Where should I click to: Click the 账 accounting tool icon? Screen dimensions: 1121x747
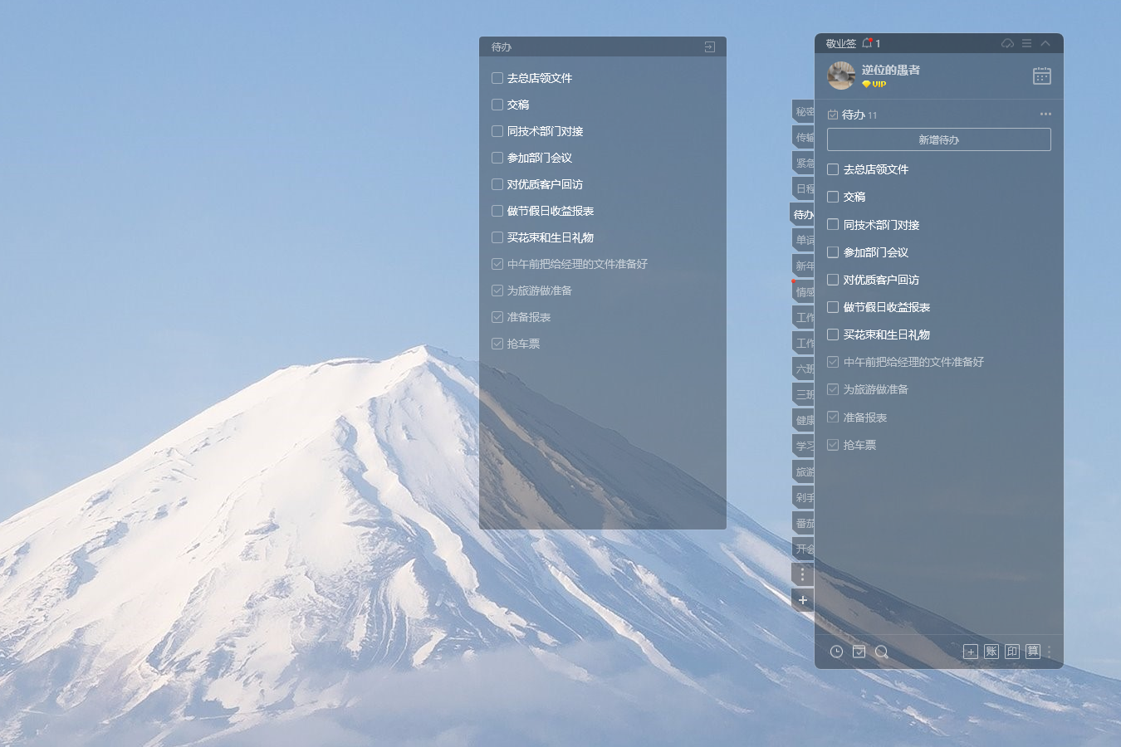[991, 652]
